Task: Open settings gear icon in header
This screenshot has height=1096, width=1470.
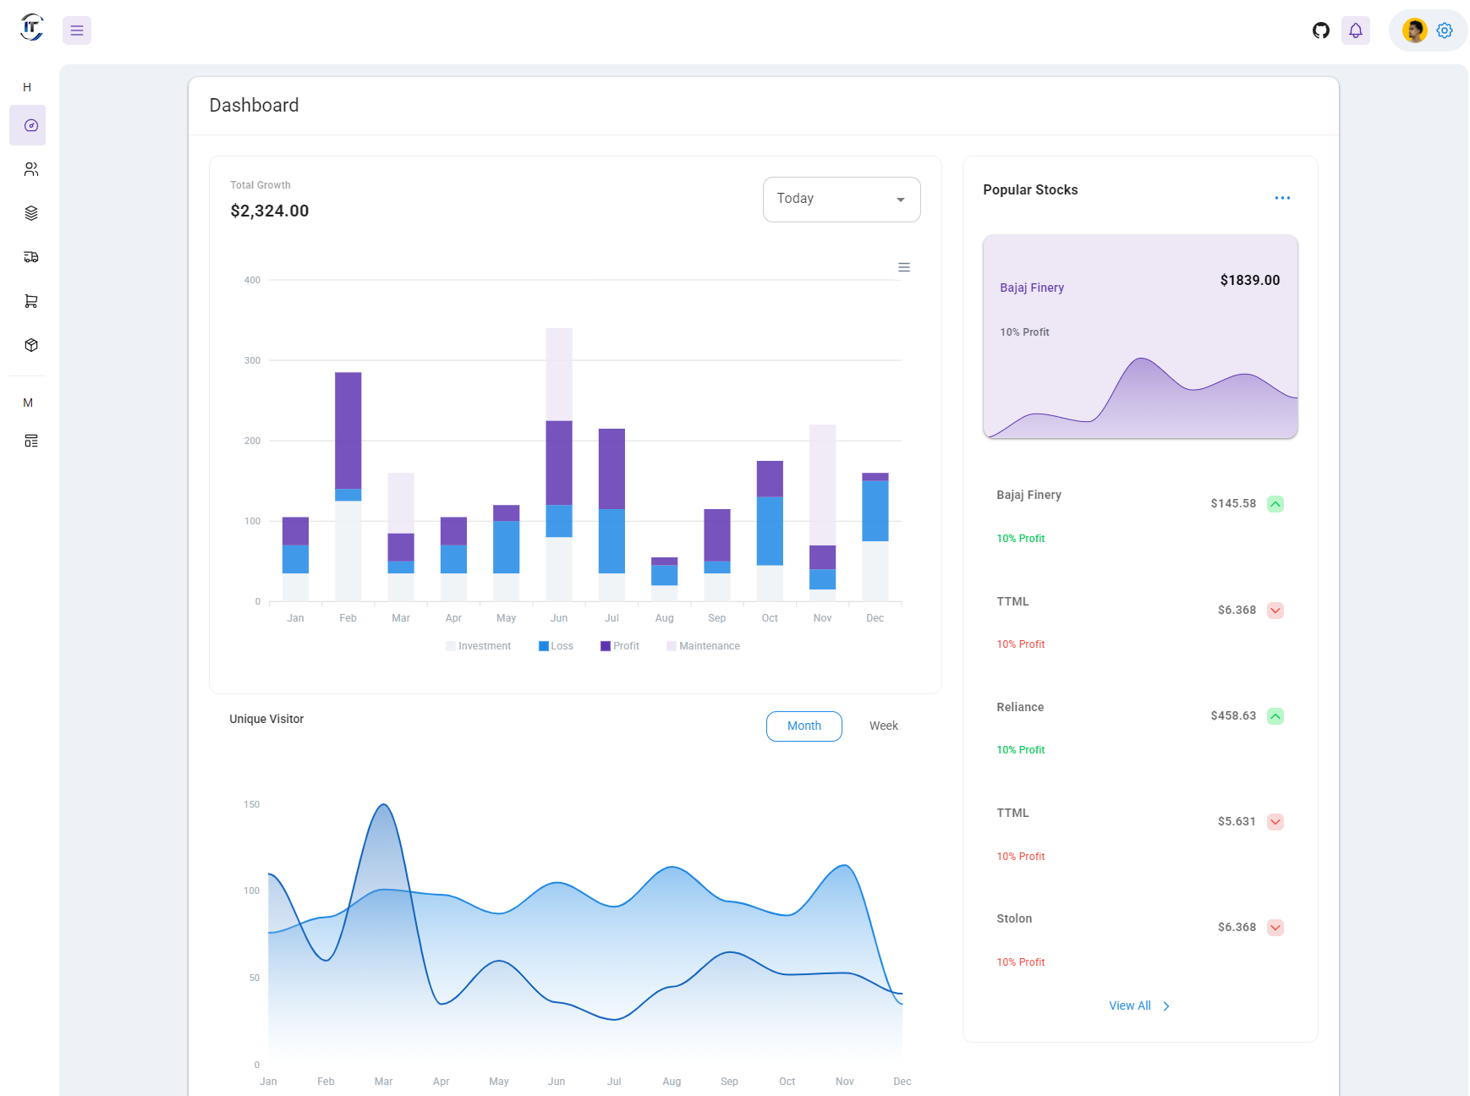Action: click(x=1445, y=30)
